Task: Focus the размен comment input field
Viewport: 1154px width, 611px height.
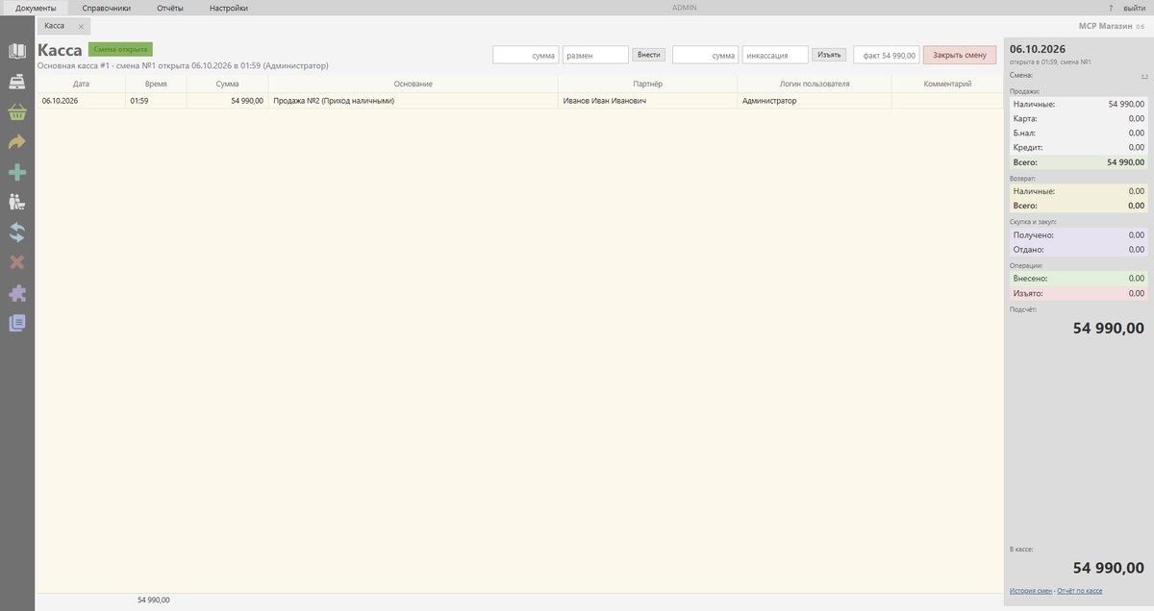Action: [x=595, y=55]
